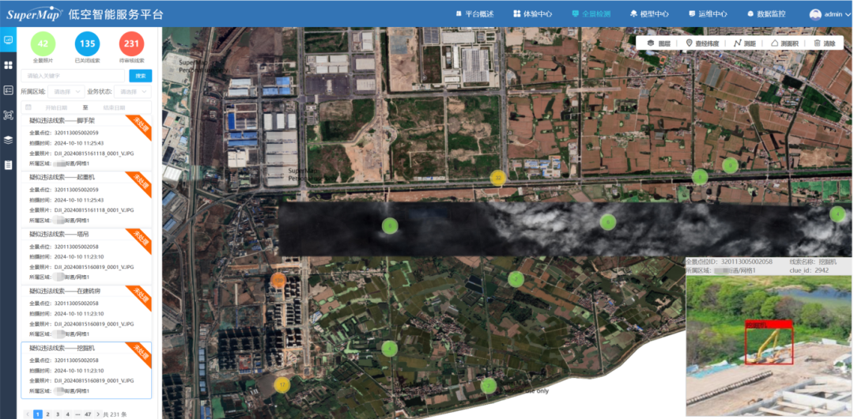Go to page 4 of the results
854x419 pixels.
(x=68, y=414)
